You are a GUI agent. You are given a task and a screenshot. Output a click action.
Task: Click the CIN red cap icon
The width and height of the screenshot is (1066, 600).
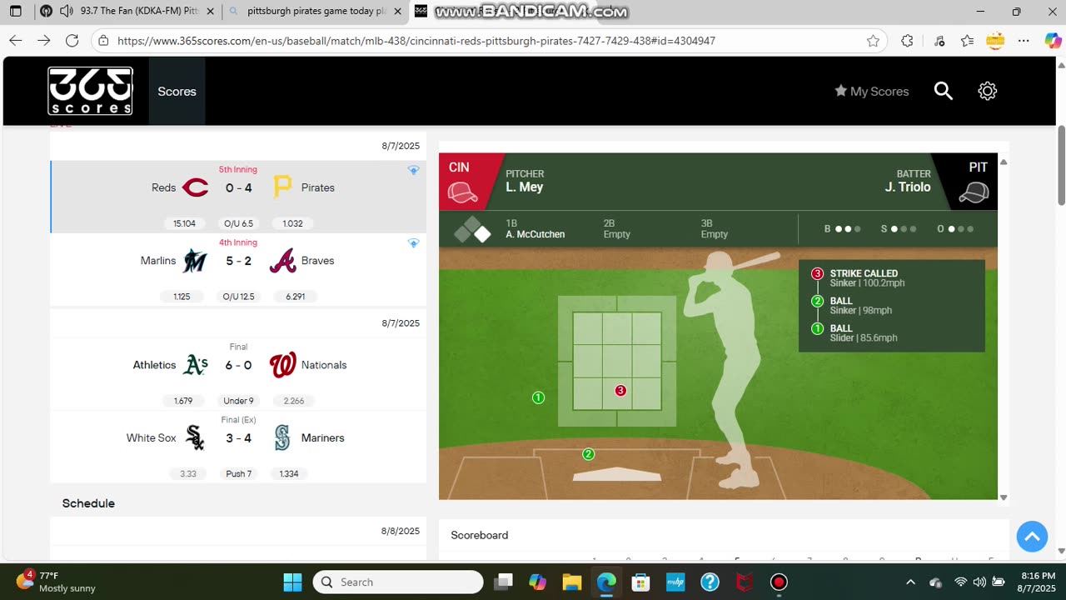462,192
